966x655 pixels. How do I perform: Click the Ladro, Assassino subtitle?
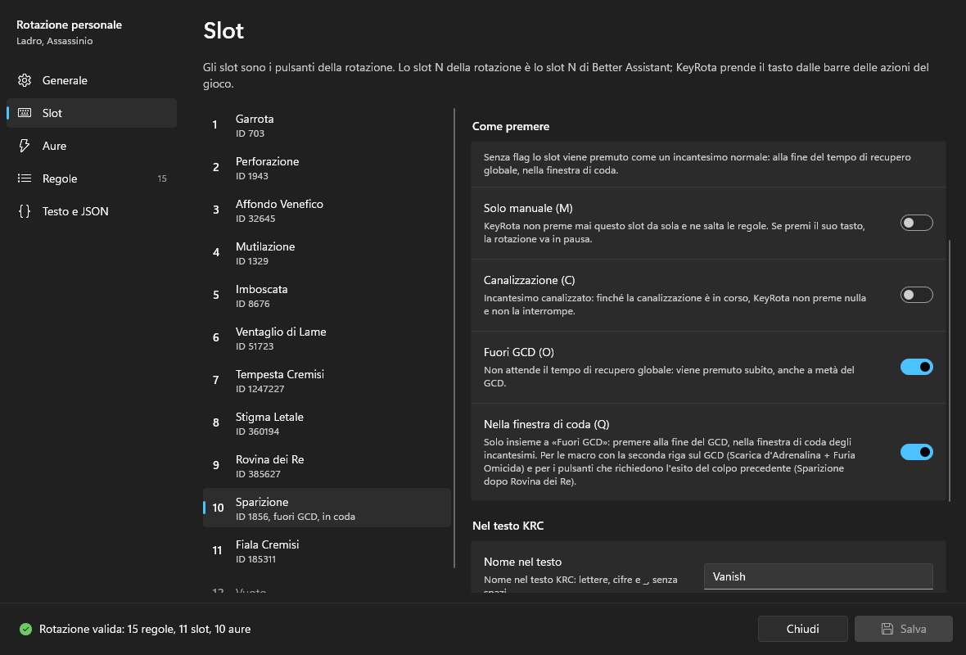pyautogui.click(x=55, y=41)
